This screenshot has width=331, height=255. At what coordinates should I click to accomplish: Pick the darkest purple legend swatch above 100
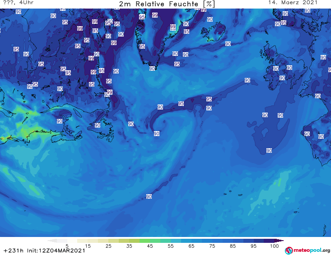[x=269, y=241]
